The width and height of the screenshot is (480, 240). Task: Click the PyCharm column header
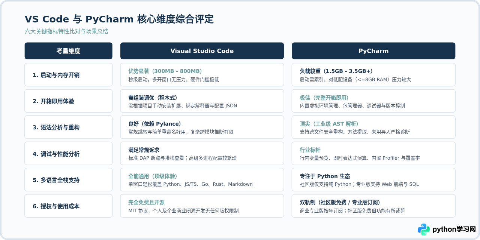coord(373,51)
